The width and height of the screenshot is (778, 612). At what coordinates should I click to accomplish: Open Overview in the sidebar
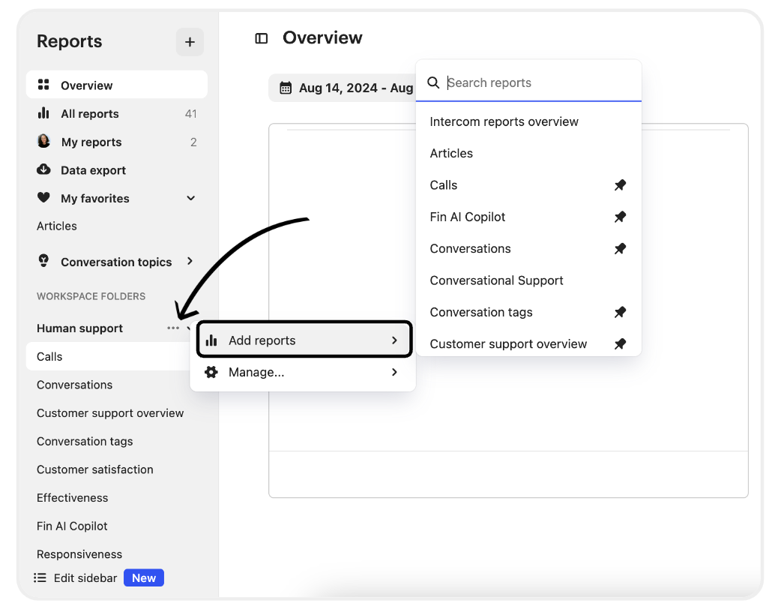click(x=117, y=85)
